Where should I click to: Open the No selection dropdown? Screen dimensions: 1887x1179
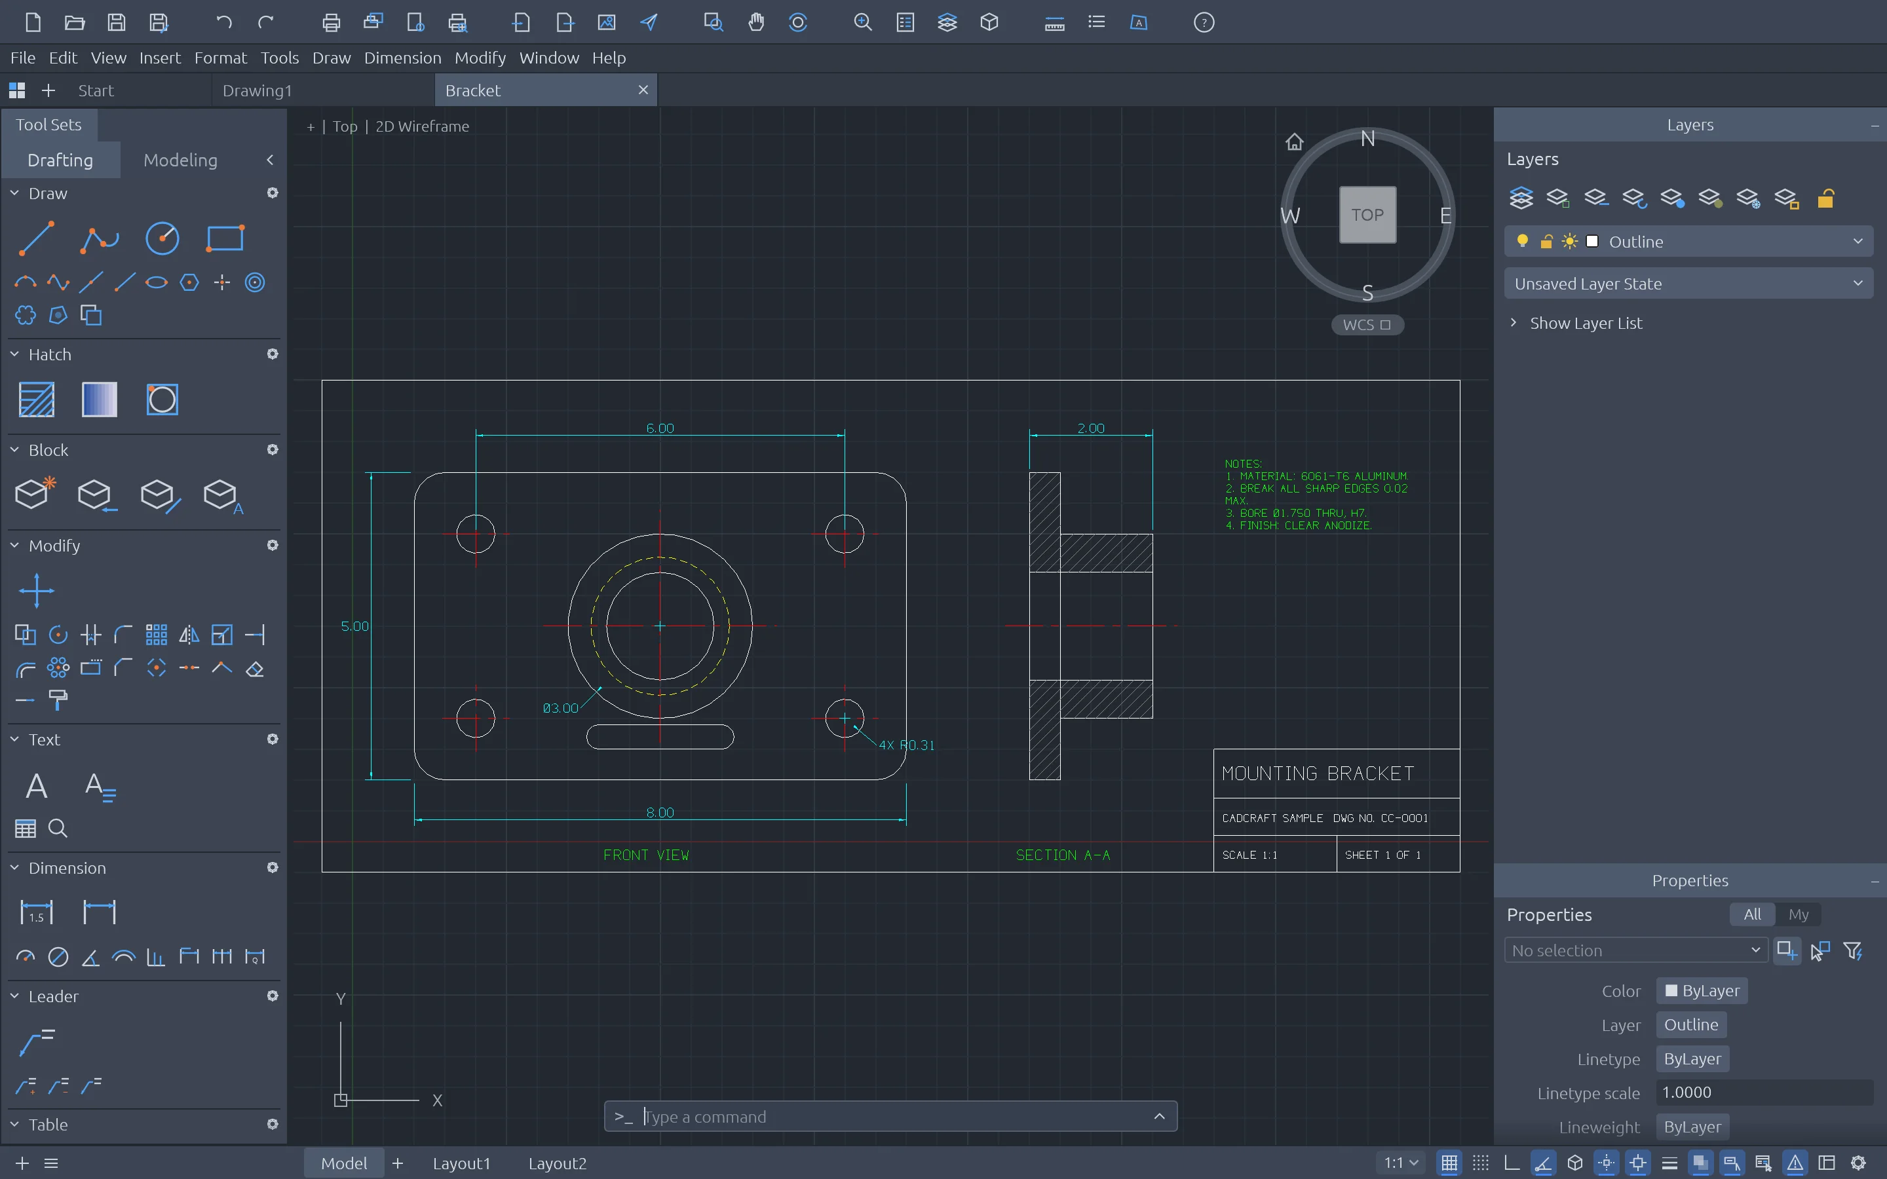[1635, 950]
